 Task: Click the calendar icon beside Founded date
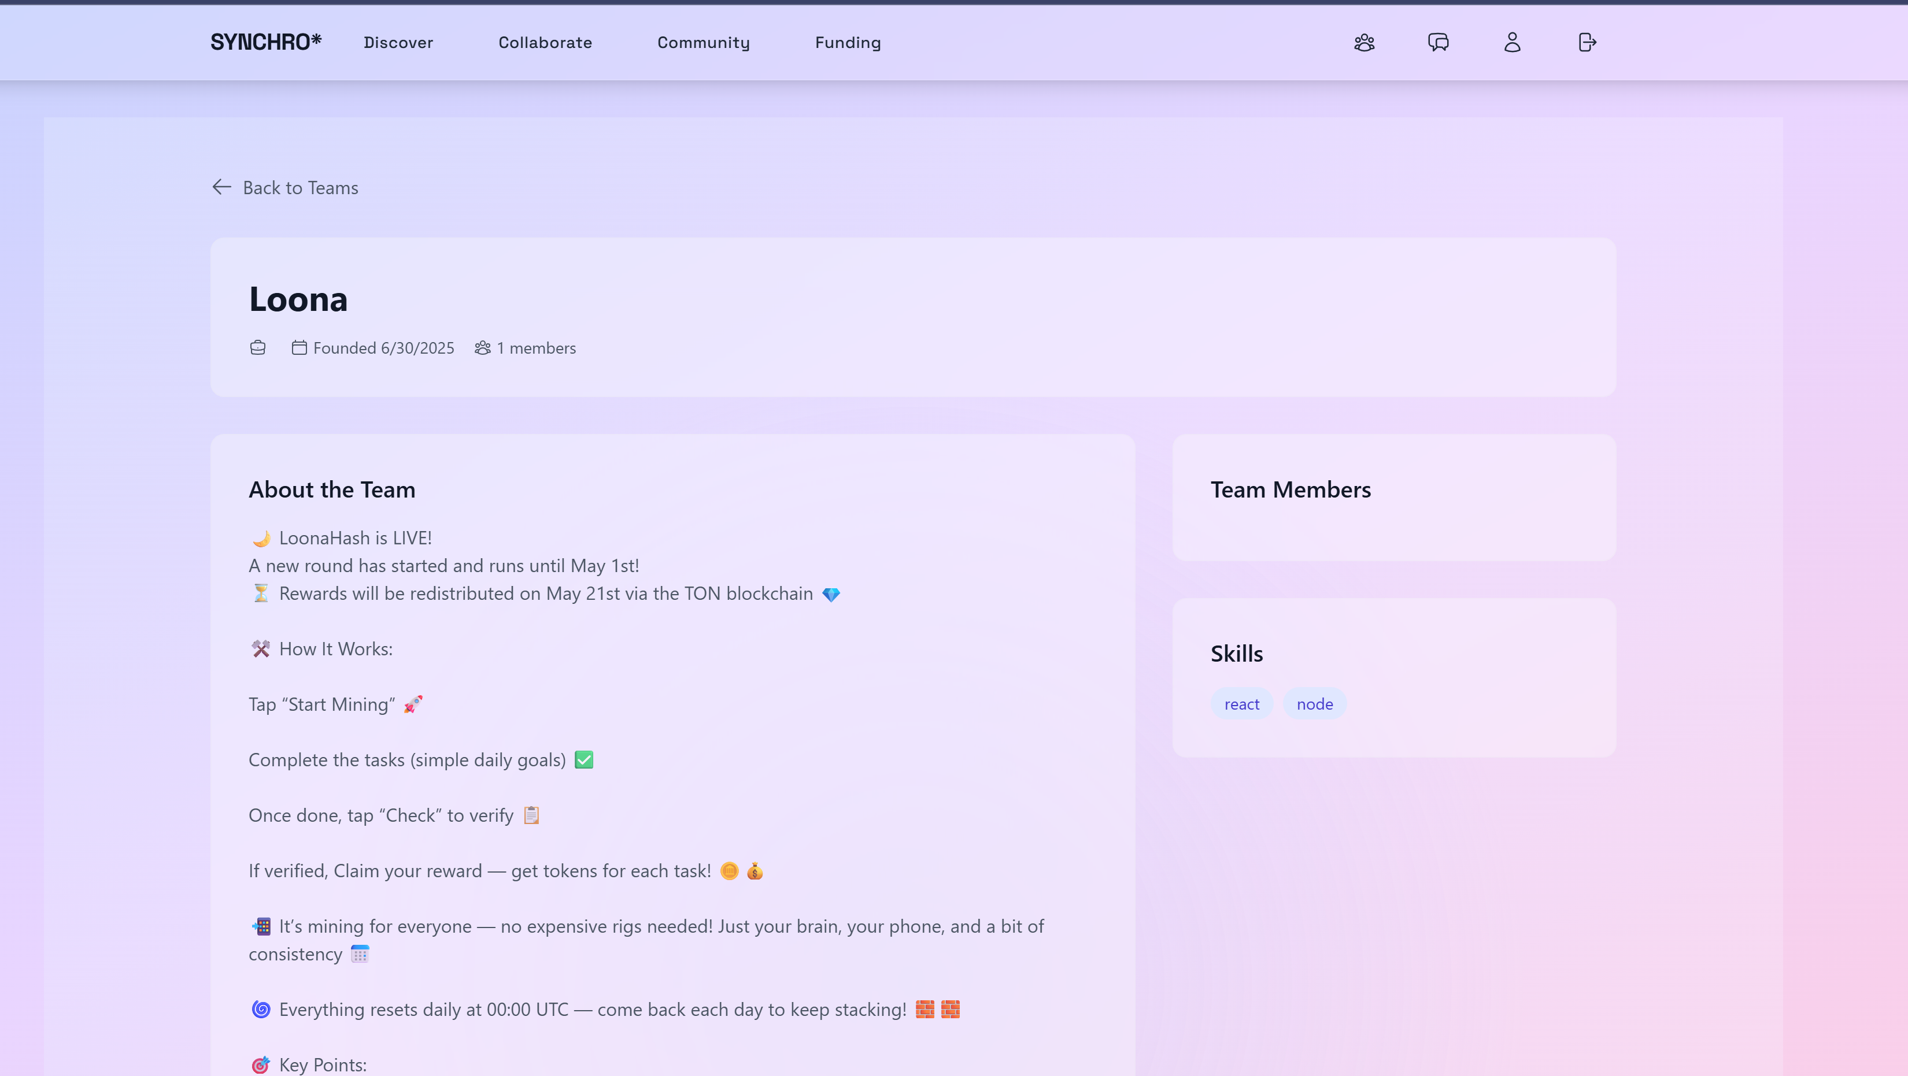tap(298, 348)
